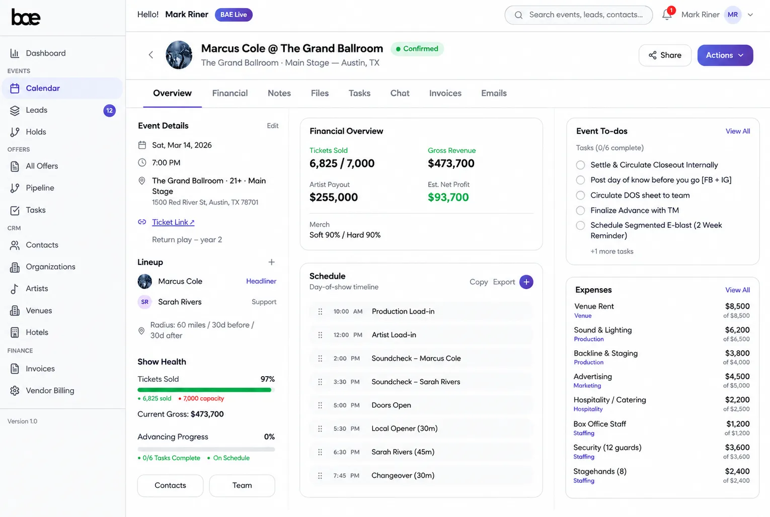Viewport: 770px width, 517px height.
Task: Click the Advancing Progress bar
Action: (206, 449)
